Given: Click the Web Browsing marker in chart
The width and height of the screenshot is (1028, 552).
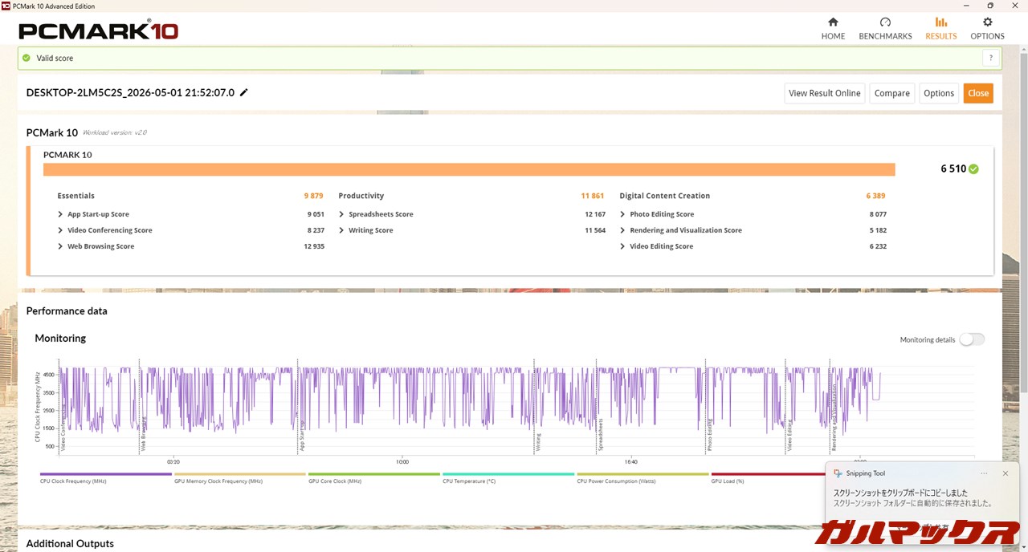Looking at the screenshot, I should click(144, 435).
